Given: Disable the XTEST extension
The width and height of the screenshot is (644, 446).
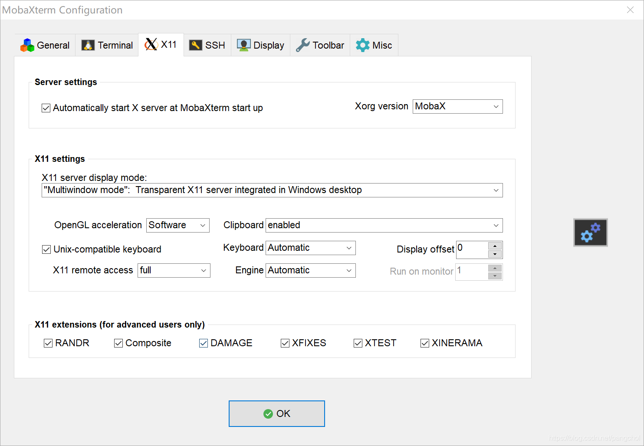Looking at the screenshot, I should coord(358,343).
